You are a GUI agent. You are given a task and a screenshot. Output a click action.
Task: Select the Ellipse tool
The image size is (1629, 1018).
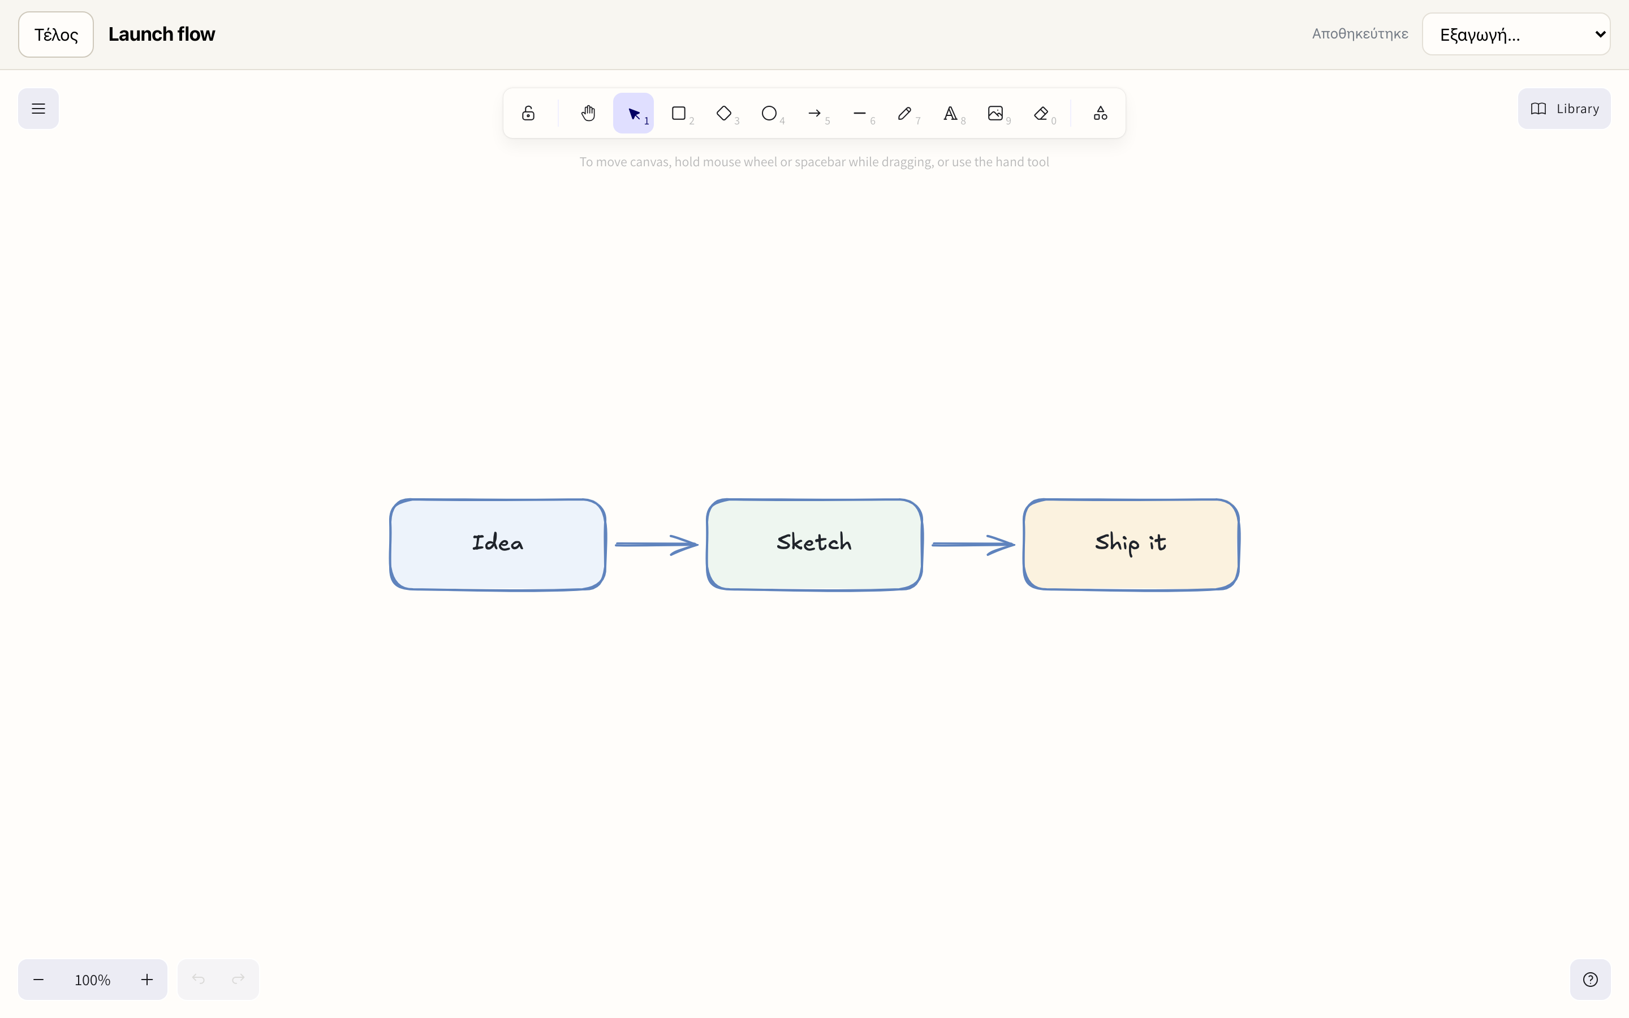[x=769, y=113]
